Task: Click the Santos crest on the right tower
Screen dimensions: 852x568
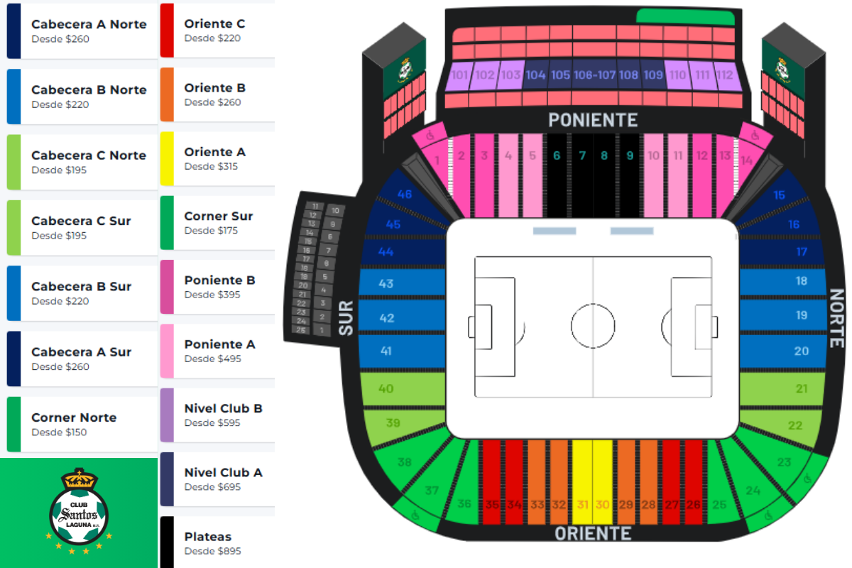Action: pyautogui.click(x=782, y=69)
